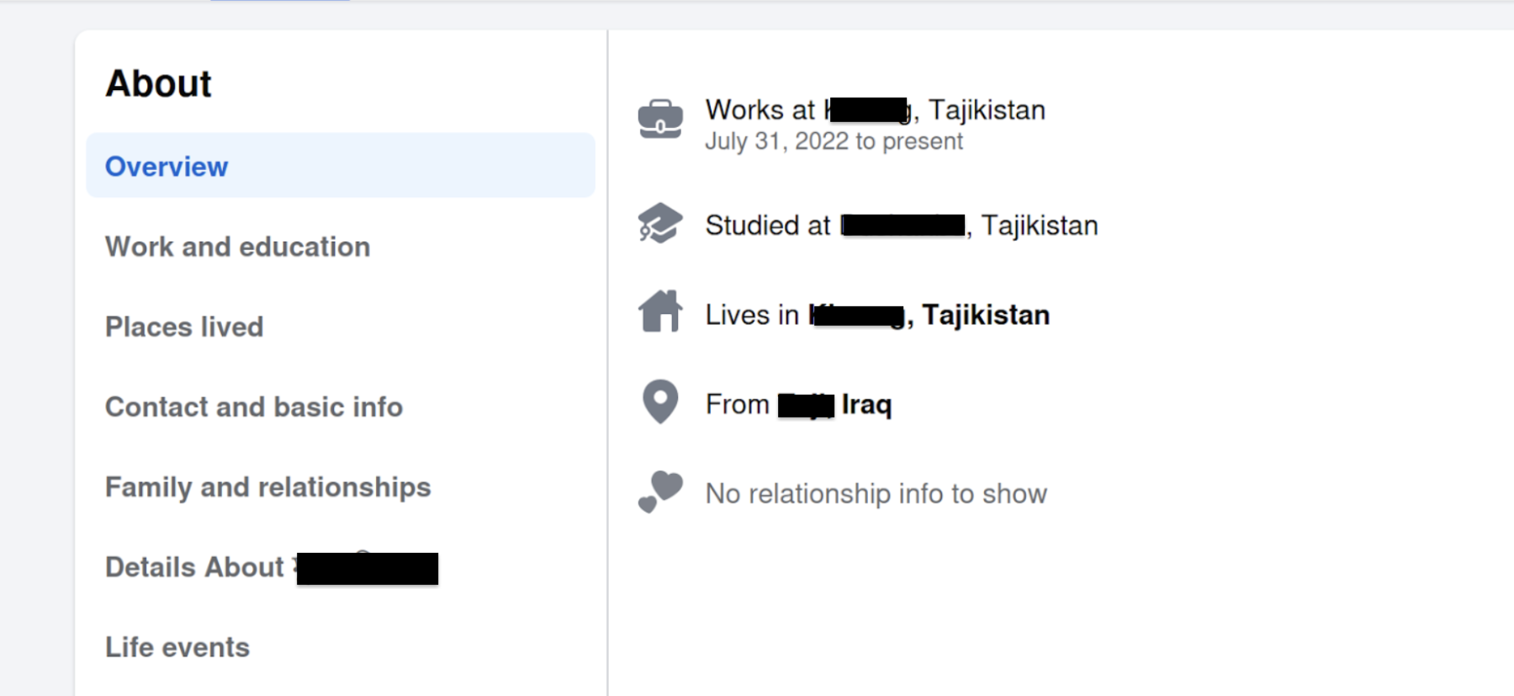
Task: Go to Contact and basic info
Action: point(254,407)
